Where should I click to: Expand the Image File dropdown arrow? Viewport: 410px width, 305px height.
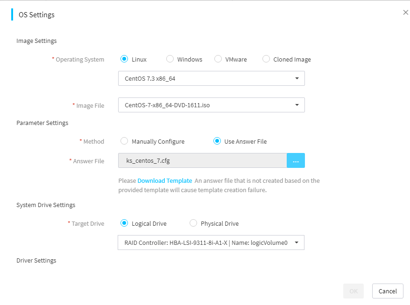point(297,105)
